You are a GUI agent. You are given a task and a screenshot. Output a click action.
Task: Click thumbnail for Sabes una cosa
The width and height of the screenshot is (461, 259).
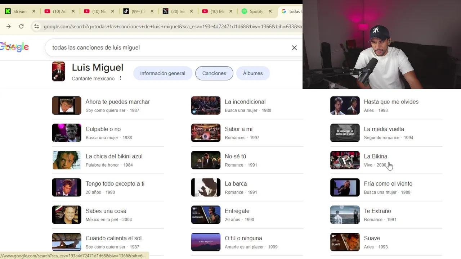click(x=67, y=215)
